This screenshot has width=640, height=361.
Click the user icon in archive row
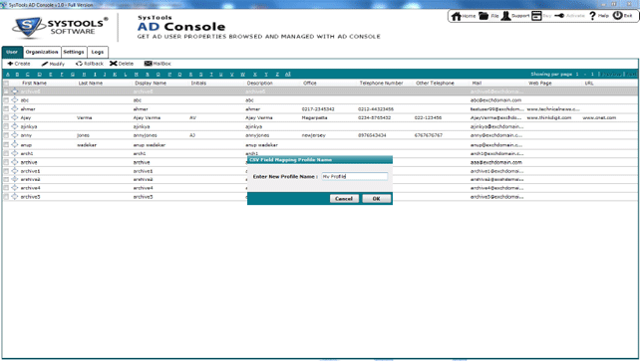pos(15,162)
